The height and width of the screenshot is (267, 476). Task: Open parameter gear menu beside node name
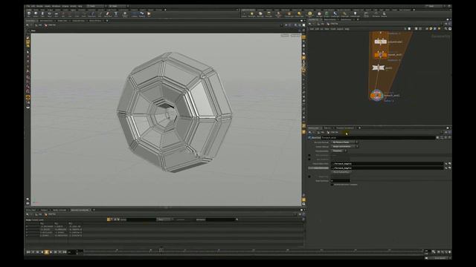click(437, 137)
